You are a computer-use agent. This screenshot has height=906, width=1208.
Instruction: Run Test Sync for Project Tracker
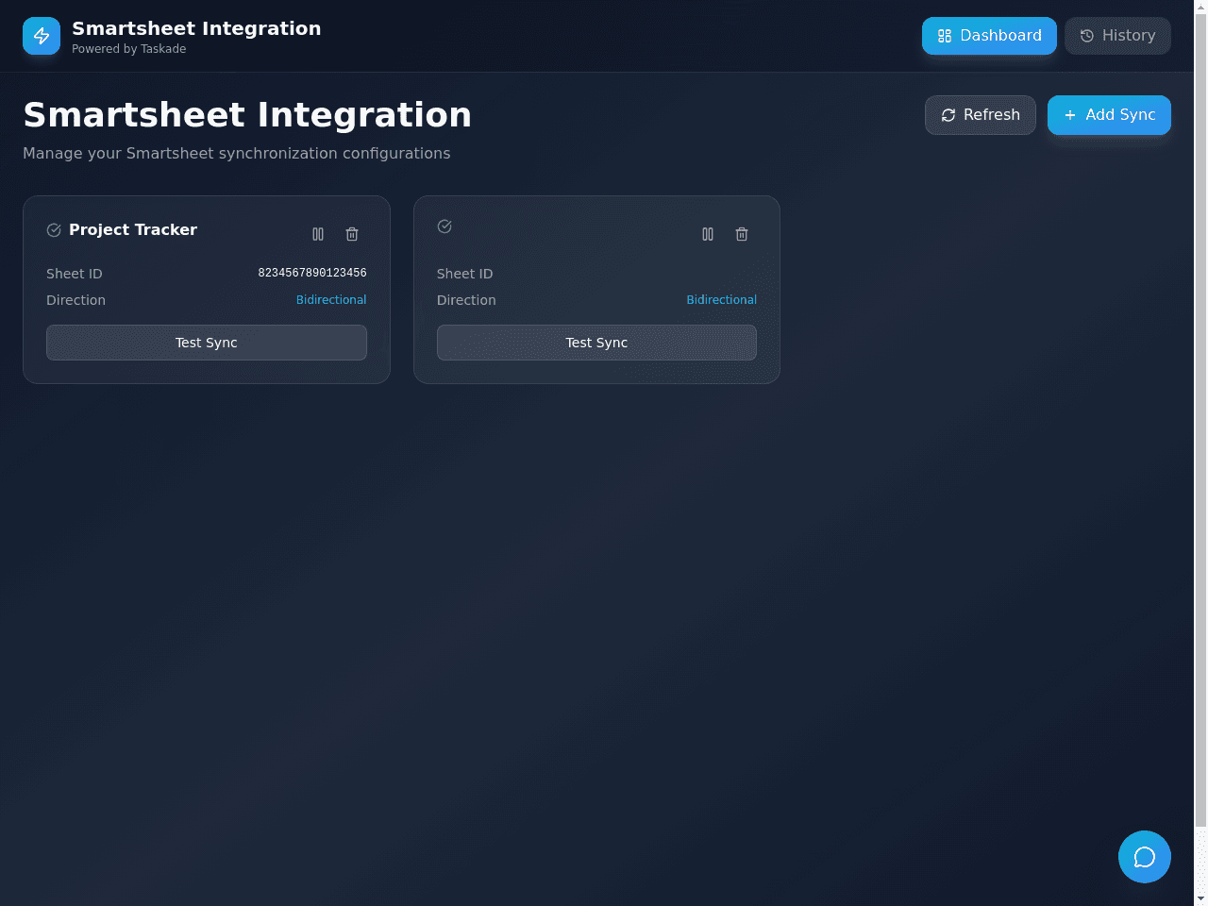pyautogui.click(x=207, y=343)
